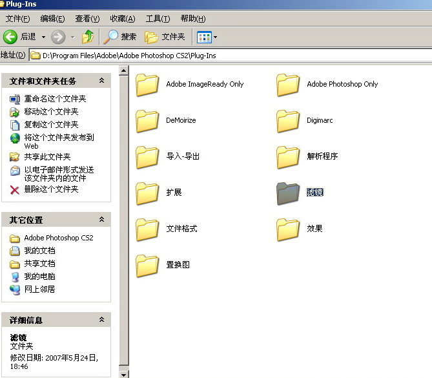Open the Views dropdown arrow
The height and width of the screenshot is (378, 432).
(215, 37)
